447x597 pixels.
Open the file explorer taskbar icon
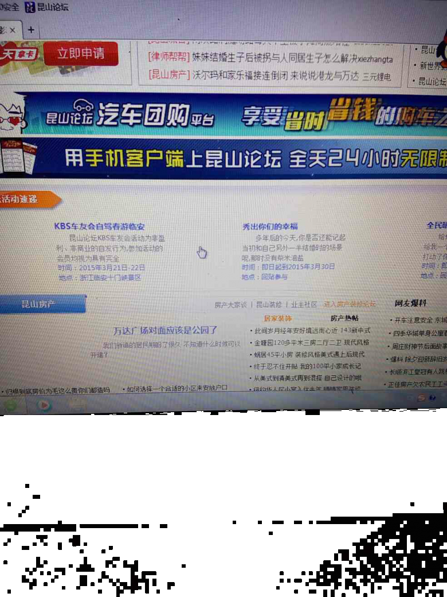coord(77,405)
